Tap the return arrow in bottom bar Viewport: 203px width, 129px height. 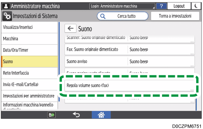coord(76,114)
